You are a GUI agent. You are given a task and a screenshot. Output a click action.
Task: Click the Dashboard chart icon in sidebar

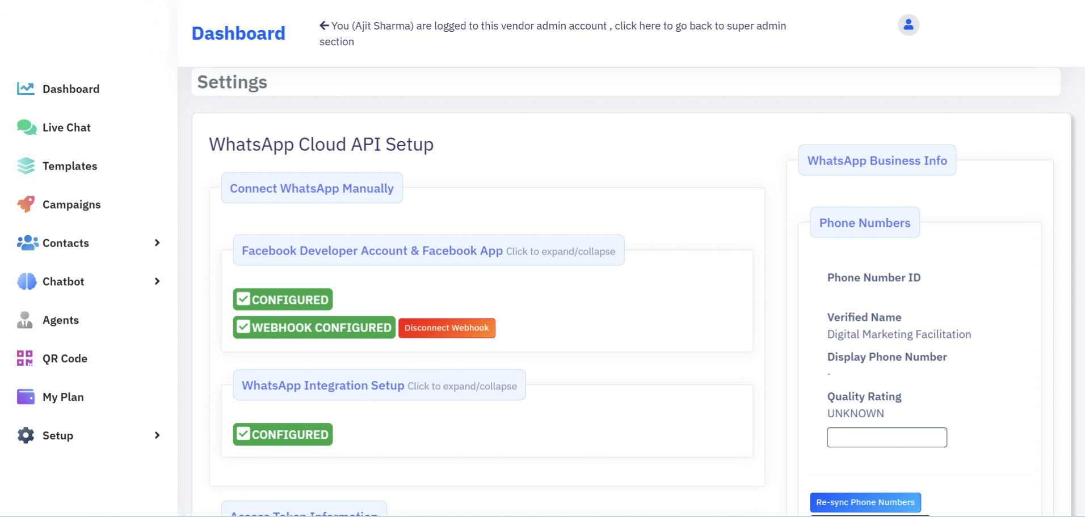(26, 89)
